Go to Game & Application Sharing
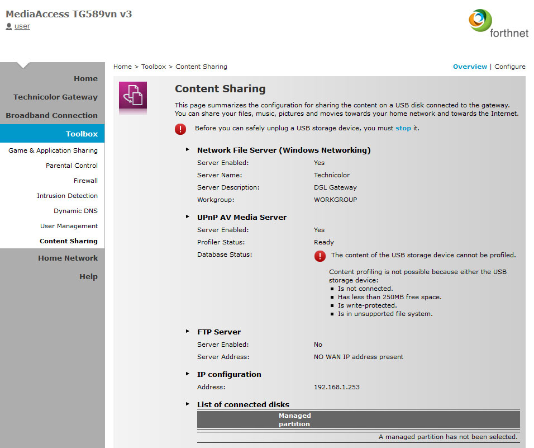Screen dimensions: 534x448 point(53,150)
